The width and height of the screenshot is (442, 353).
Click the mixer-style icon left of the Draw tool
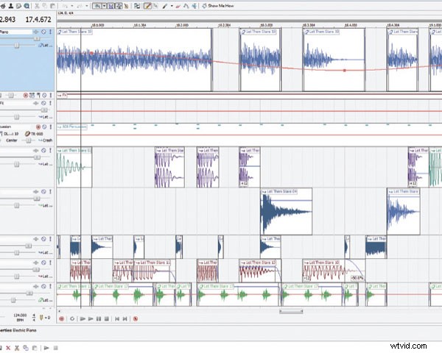(x=137, y=6)
